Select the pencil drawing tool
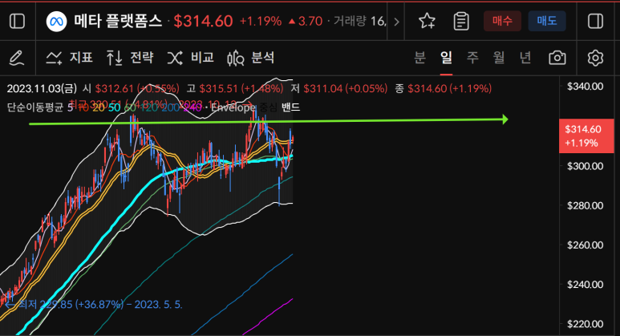The width and height of the screenshot is (620, 336). point(17,58)
